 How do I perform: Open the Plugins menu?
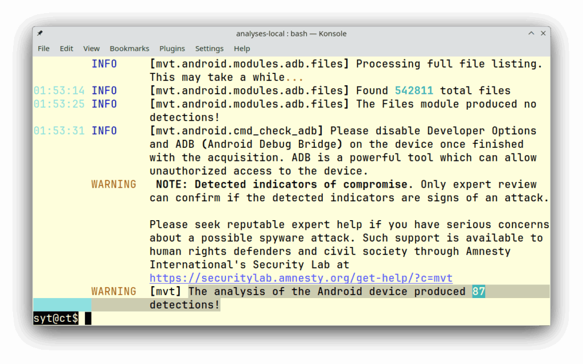tap(172, 48)
